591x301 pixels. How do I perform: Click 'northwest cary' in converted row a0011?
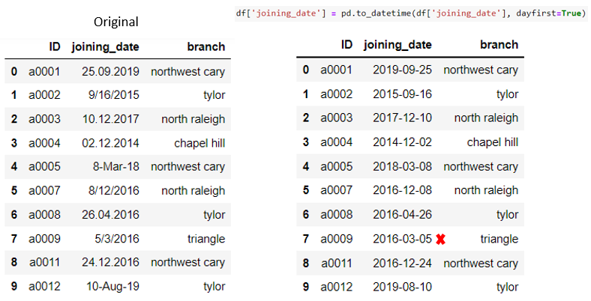pos(481,264)
